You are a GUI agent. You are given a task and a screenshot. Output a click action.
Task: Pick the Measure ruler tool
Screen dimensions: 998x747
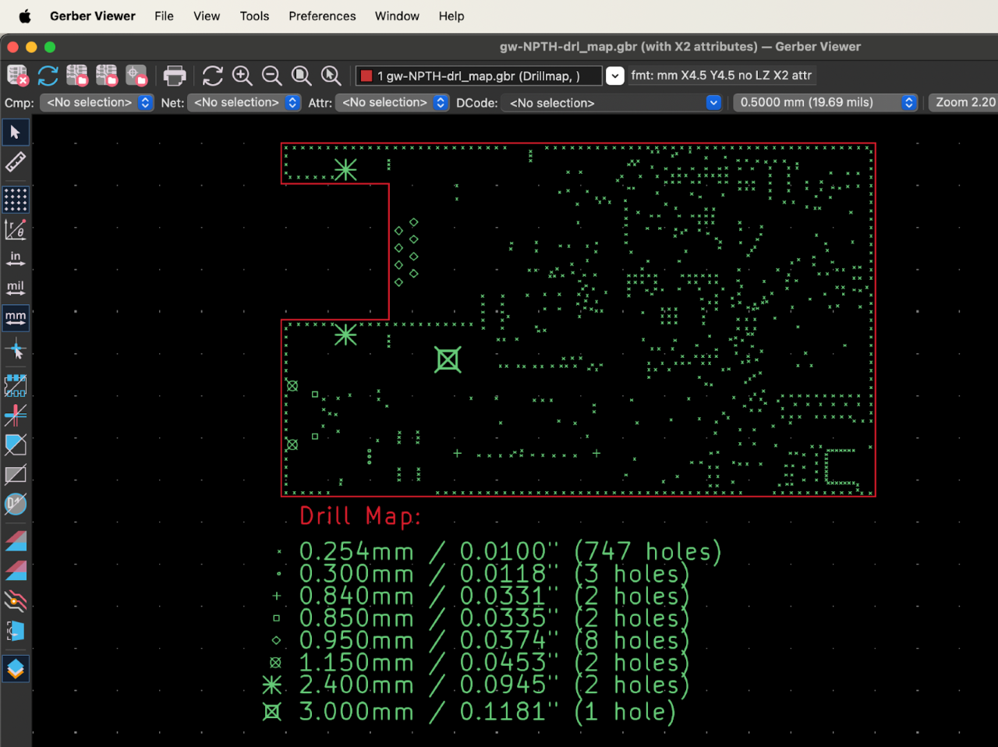pos(16,162)
